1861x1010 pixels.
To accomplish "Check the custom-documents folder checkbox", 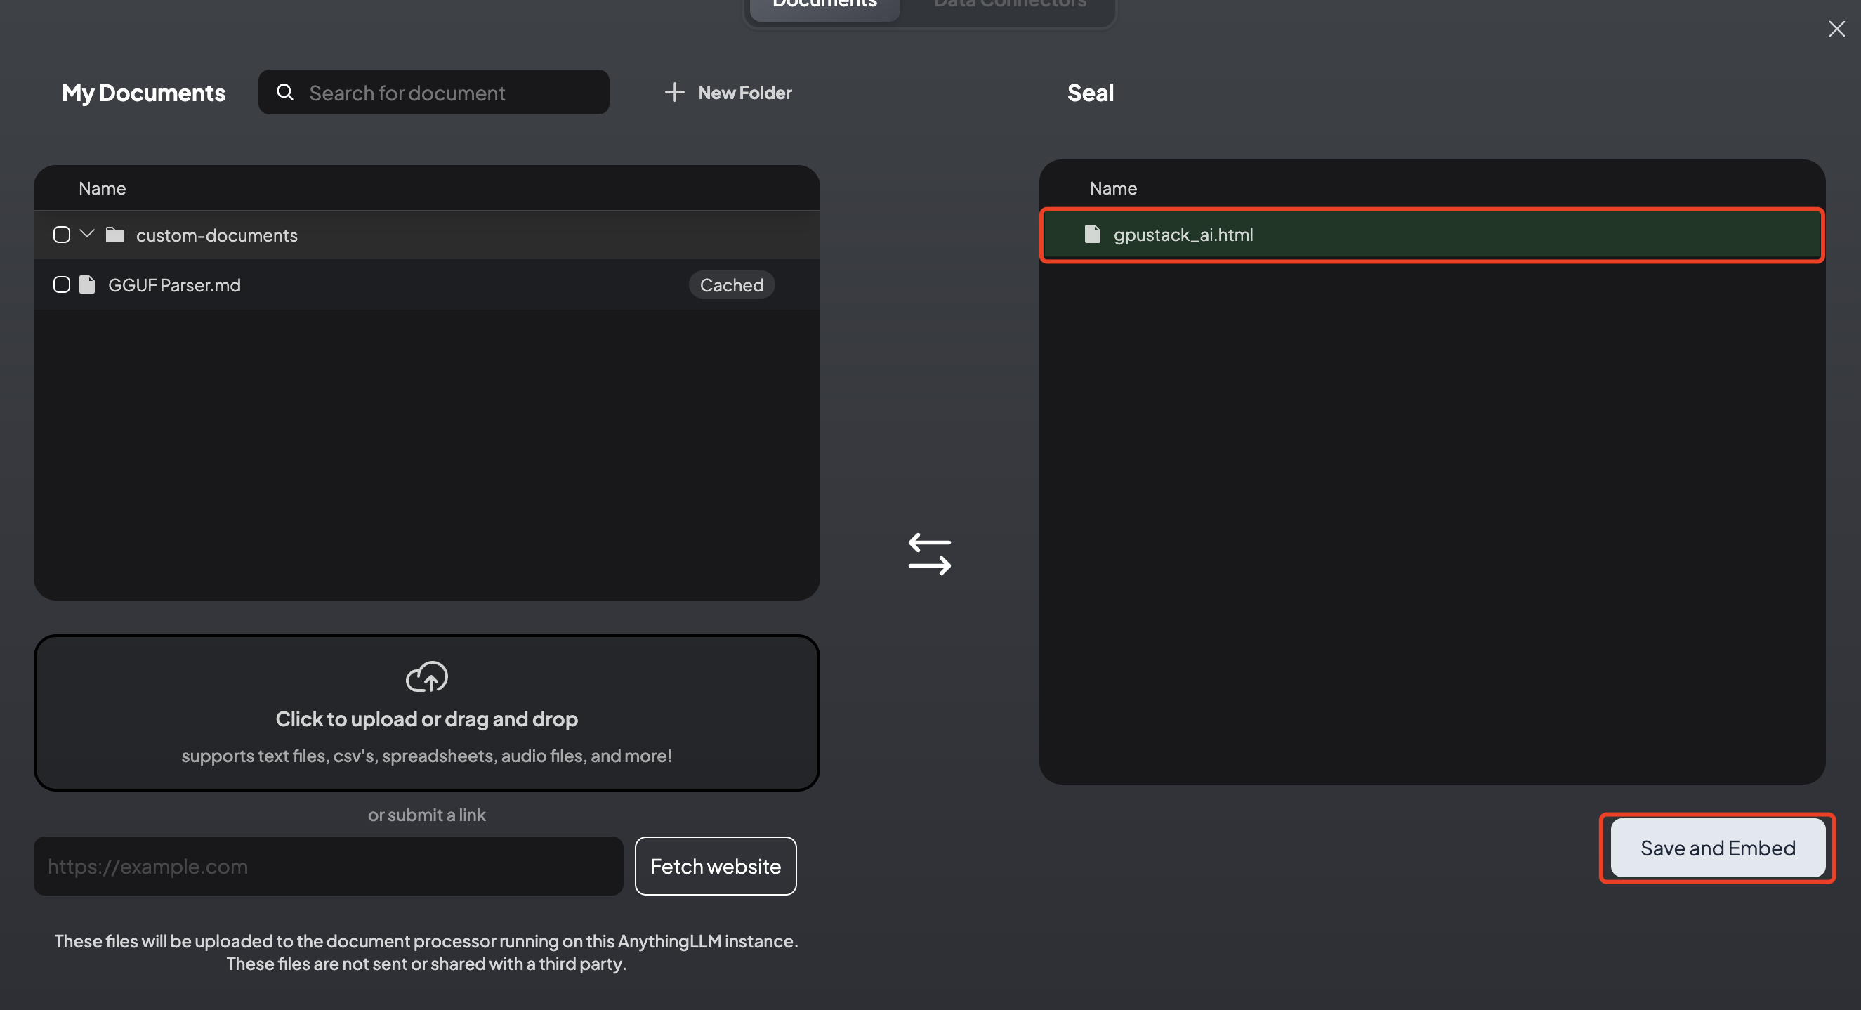I will (x=61, y=235).
